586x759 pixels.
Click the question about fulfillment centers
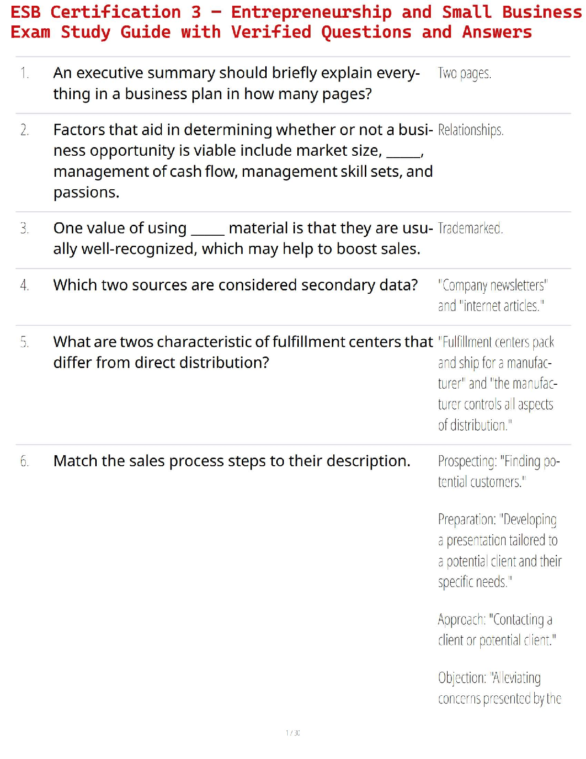click(x=243, y=352)
